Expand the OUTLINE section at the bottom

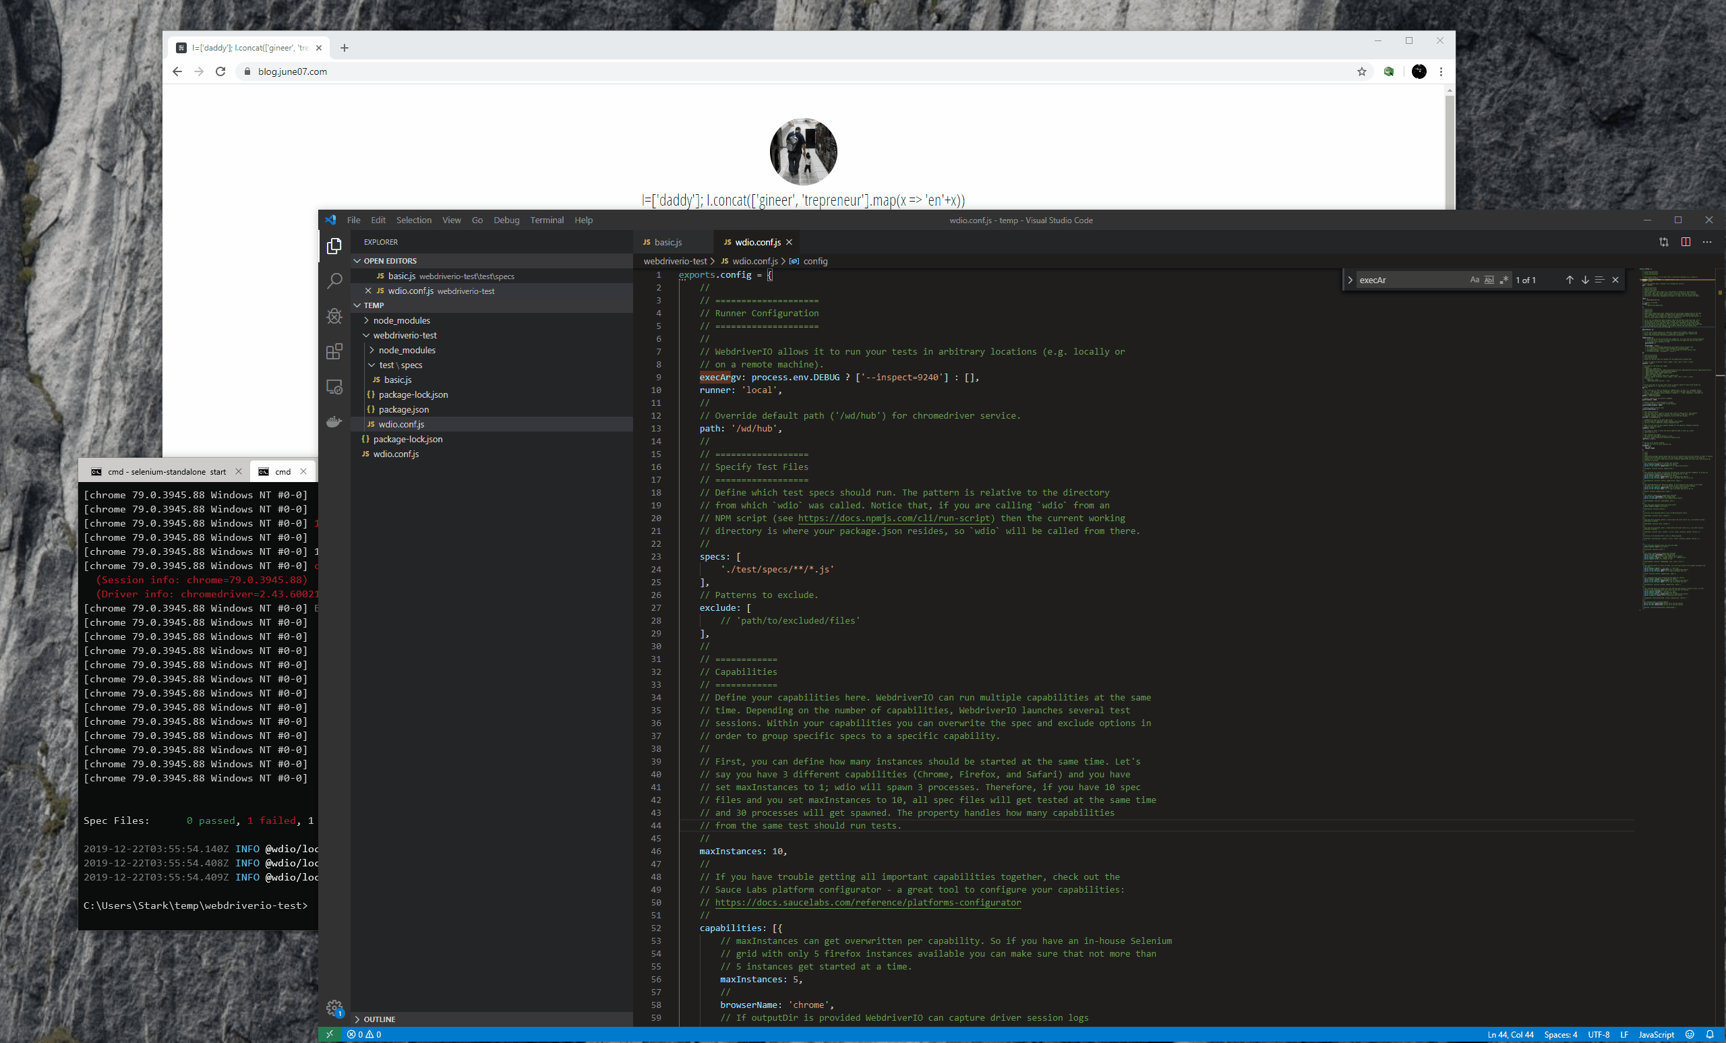[x=378, y=1019]
